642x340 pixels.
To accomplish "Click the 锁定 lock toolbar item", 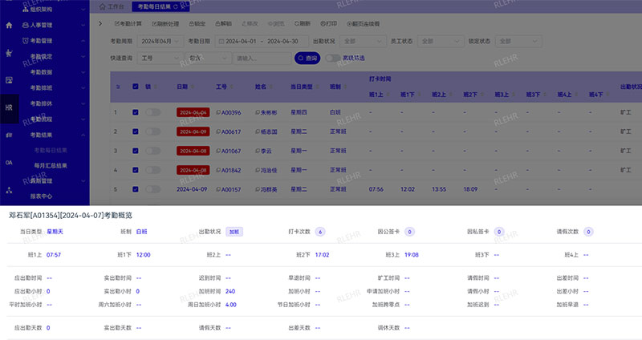I will [x=197, y=24].
